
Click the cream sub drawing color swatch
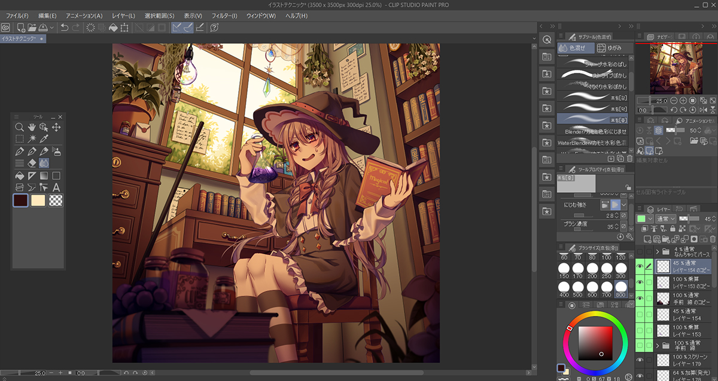(39, 201)
